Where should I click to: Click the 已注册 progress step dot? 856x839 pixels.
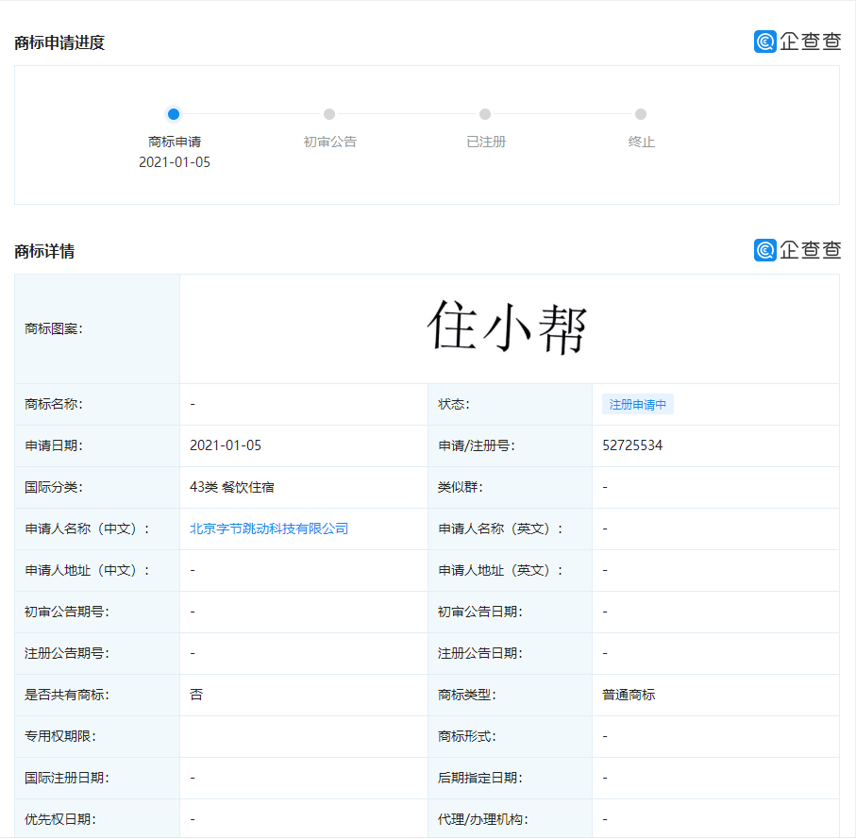(x=485, y=114)
